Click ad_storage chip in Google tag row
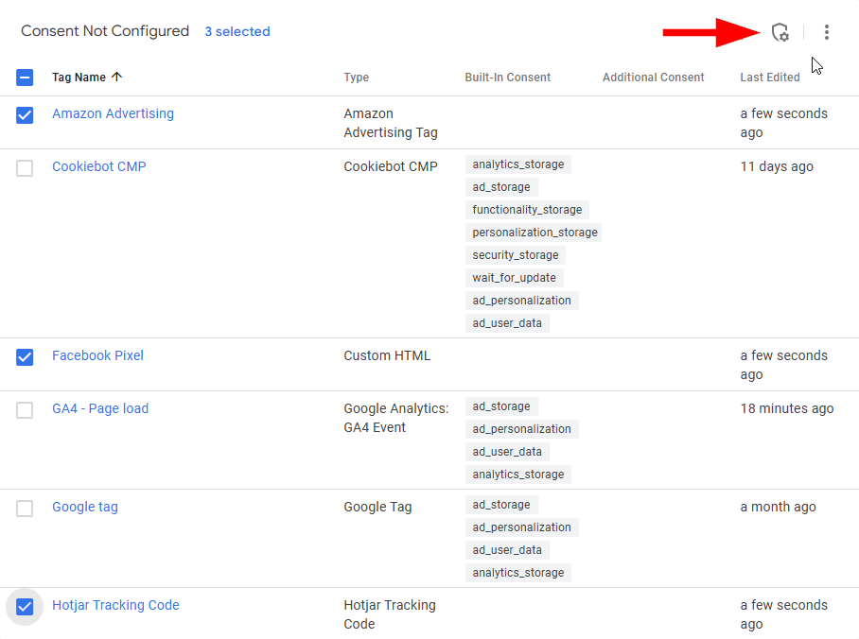 [501, 505]
